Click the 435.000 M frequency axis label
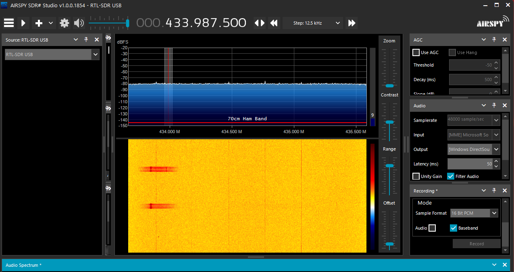 point(293,132)
